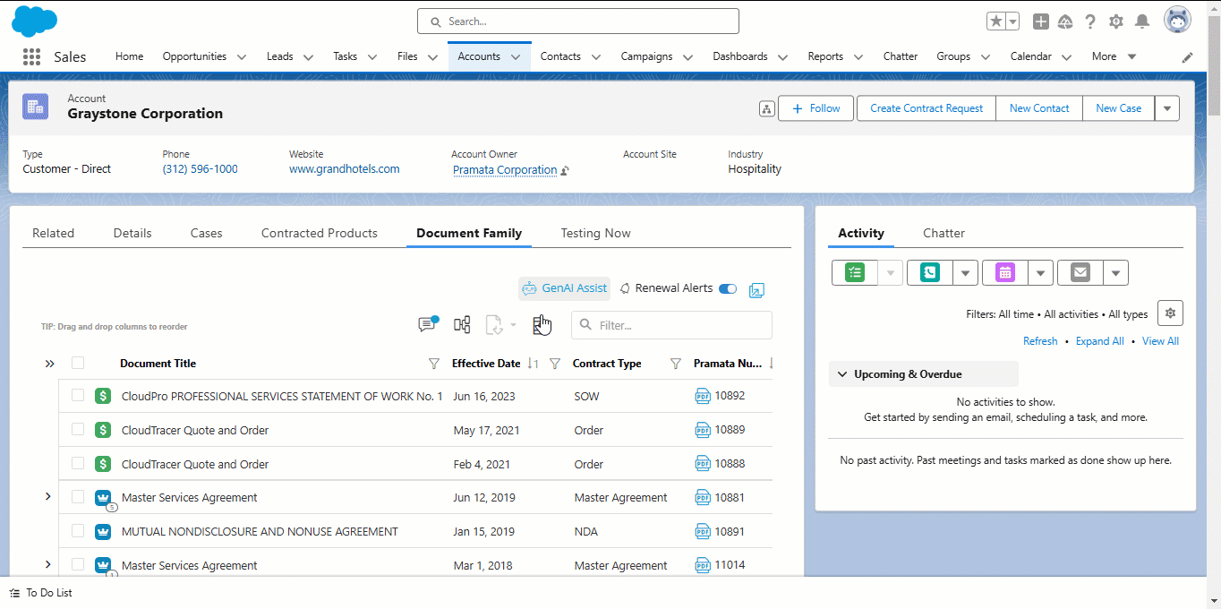Open Setup gear menu
The height and width of the screenshot is (609, 1221).
(1116, 21)
